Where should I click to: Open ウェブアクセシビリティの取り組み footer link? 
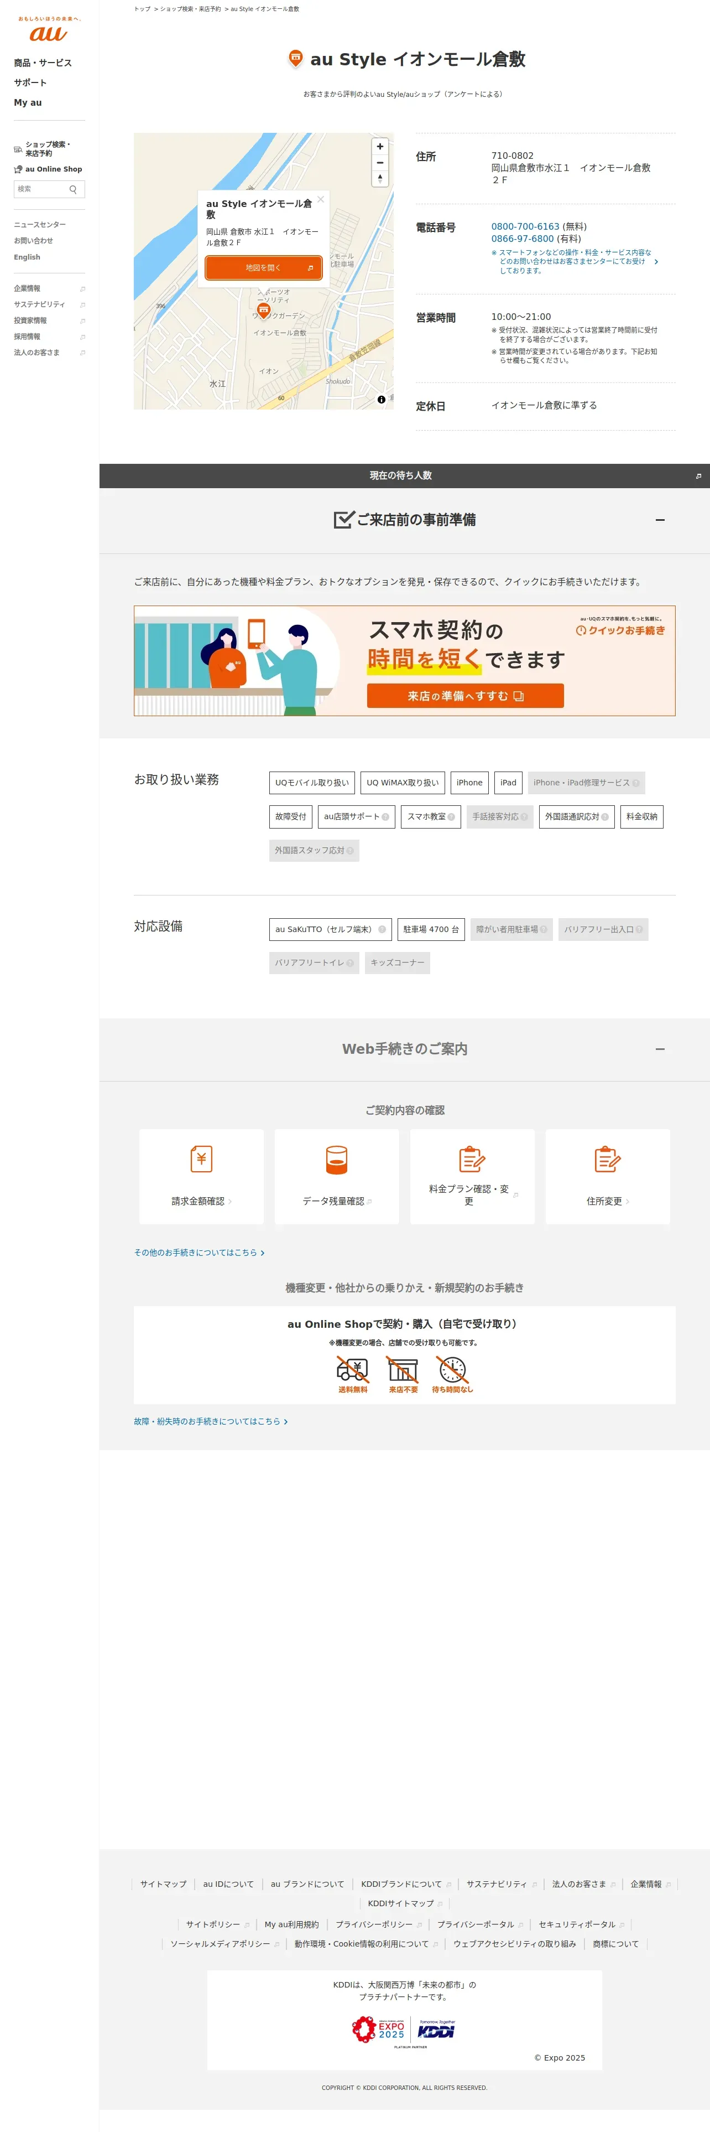tap(514, 1944)
